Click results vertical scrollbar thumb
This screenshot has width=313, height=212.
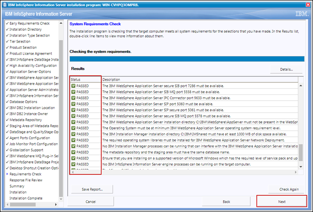click(x=301, y=152)
